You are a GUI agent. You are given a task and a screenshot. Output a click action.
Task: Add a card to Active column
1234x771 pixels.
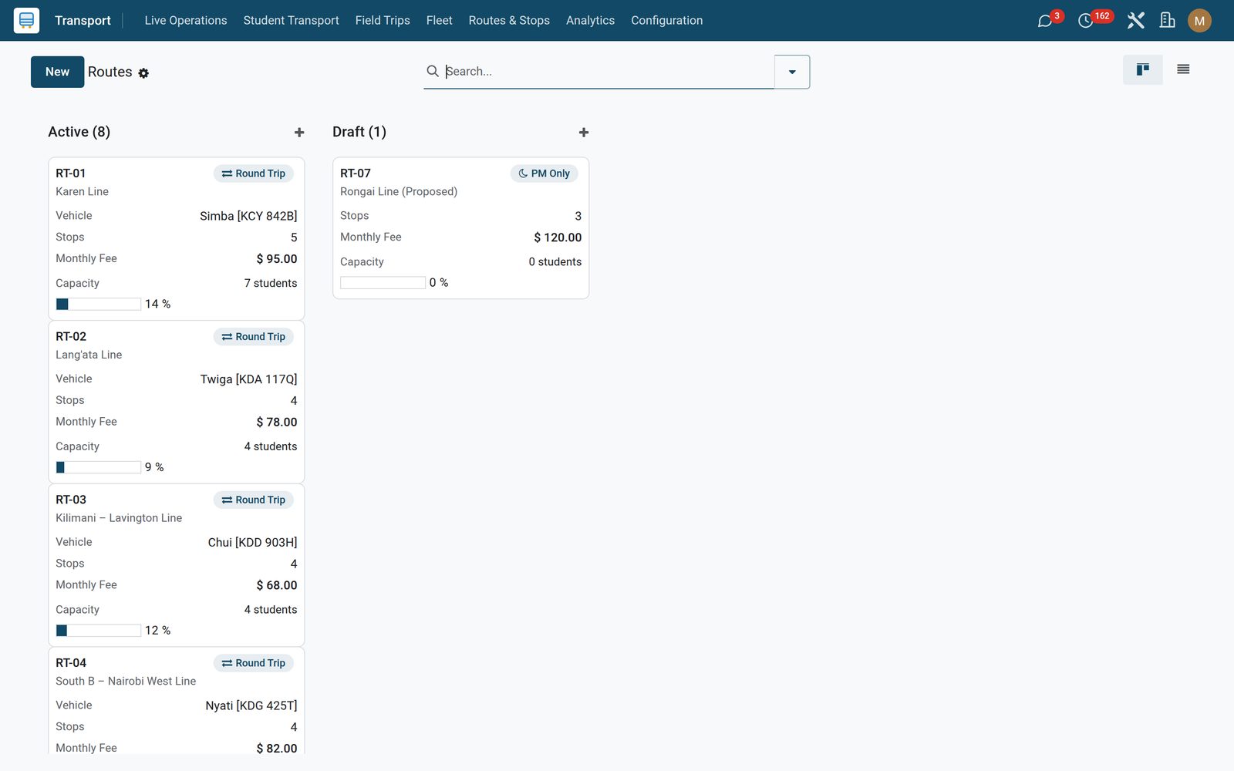click(x=299, y=133)
